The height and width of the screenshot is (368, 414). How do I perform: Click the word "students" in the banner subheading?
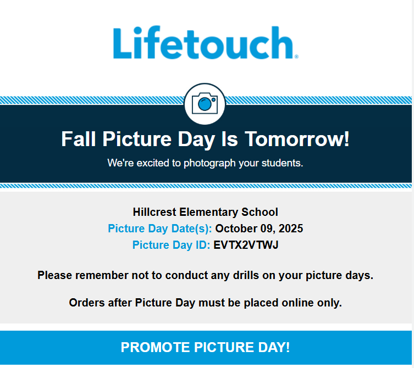283,163
